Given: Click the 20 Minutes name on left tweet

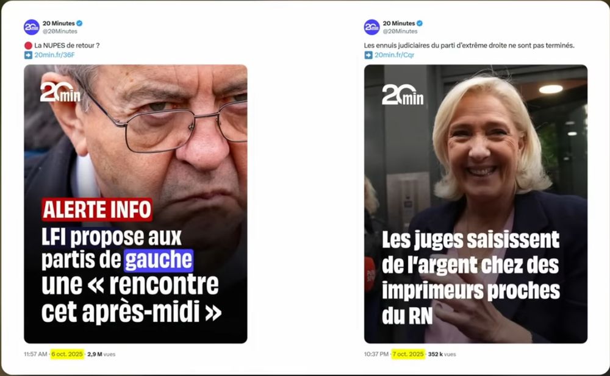Looking at the screenshot, I should (x=59, y=23).
